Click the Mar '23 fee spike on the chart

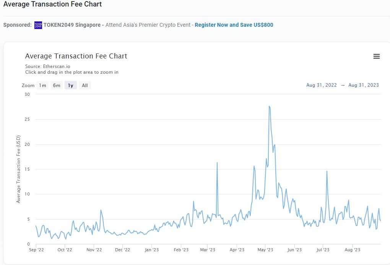[217, 163]
